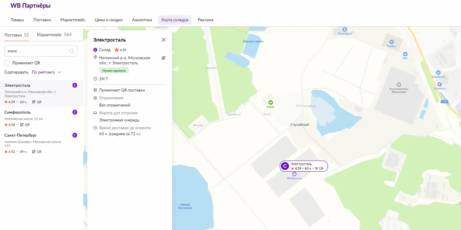Click the WB Партнёры logo

[x=31, y=6]
